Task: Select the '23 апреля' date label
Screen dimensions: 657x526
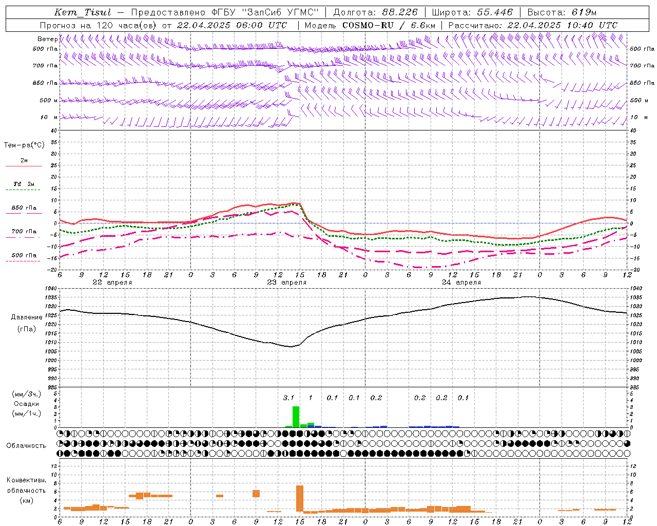Action: 286,283
